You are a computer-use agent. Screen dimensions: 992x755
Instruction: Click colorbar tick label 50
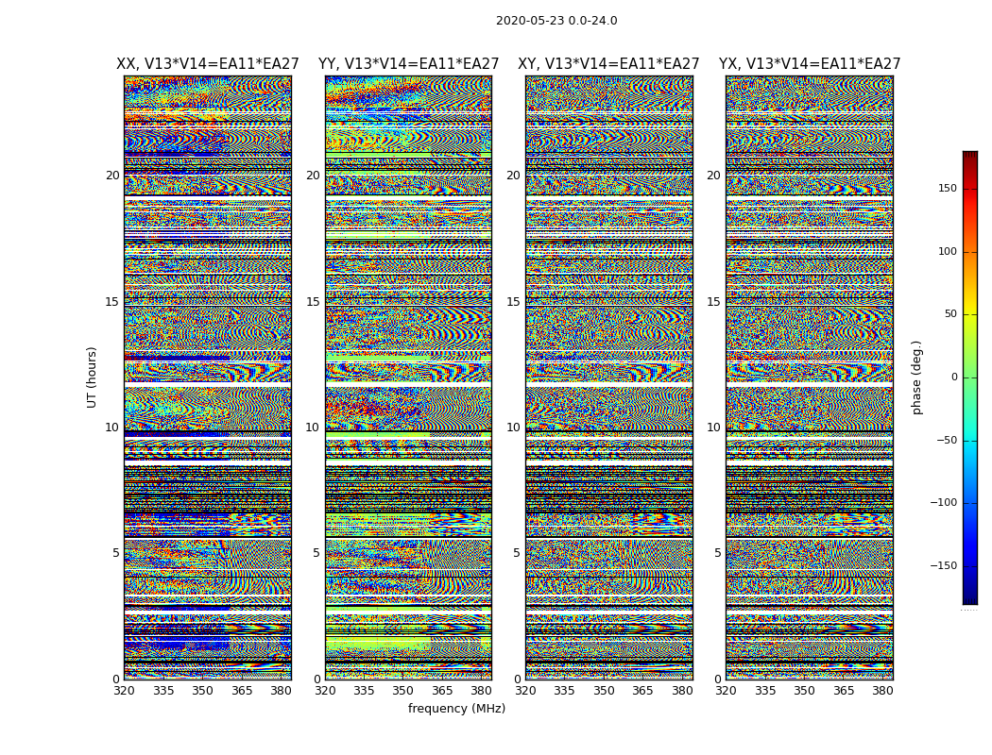point(950,314)
